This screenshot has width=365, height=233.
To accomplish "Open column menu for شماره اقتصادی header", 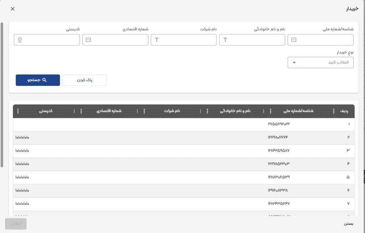I will click(x=81, y=111).
